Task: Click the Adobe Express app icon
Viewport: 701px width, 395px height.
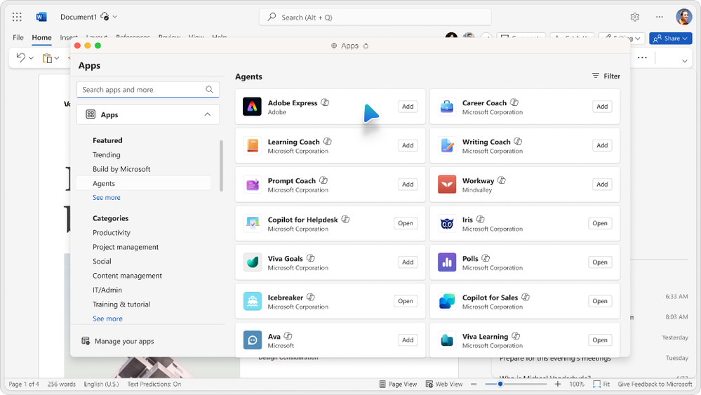Action: click(252, 107)
